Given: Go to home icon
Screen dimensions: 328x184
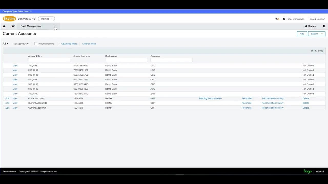Looking at the screenshot, I should pyautogui.click(x=13, y=26).
